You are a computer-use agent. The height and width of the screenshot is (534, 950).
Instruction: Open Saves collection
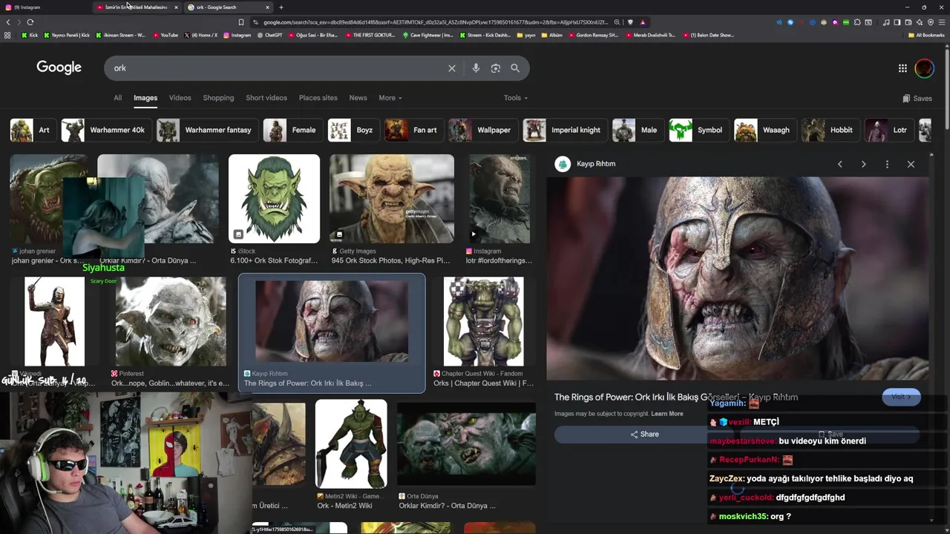[917, 98]
